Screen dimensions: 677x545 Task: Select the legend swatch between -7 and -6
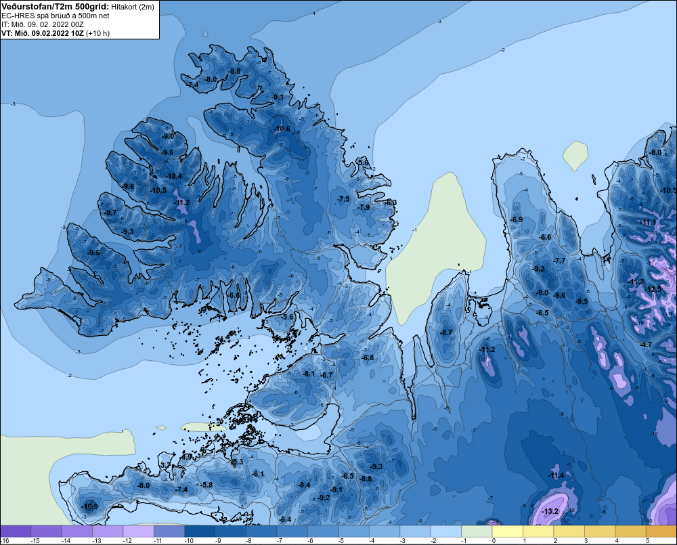coord(292,531)
